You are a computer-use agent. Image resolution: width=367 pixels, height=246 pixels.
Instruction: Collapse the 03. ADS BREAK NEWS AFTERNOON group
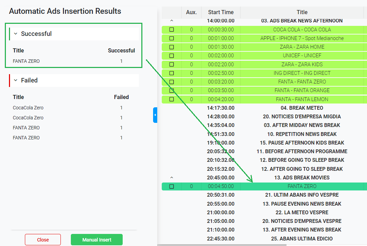pyautogui.click(x=172, y=21)
